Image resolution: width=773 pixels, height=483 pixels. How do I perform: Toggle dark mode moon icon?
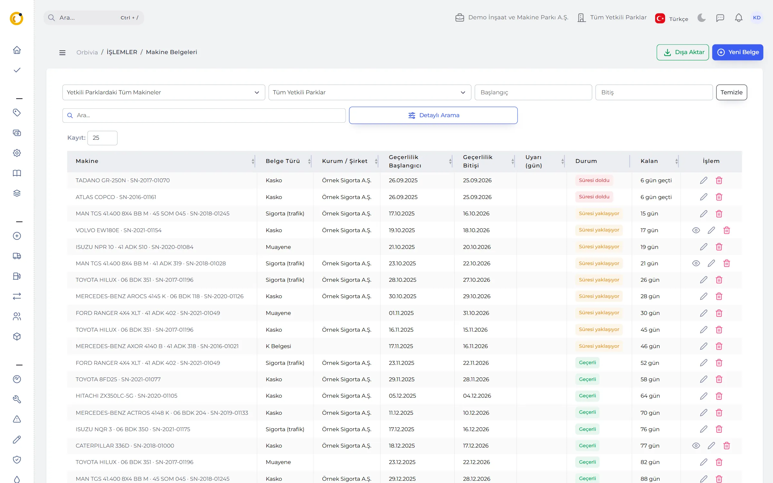point(701,18)
